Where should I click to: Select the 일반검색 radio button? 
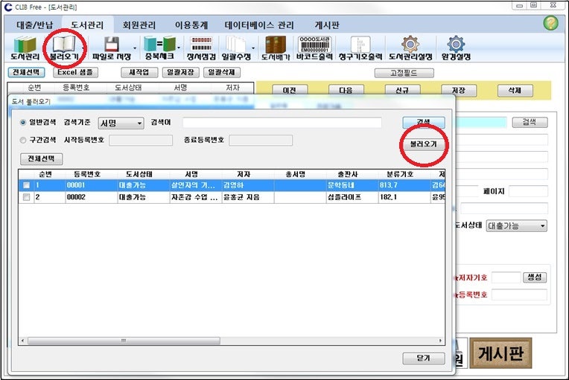23,123
